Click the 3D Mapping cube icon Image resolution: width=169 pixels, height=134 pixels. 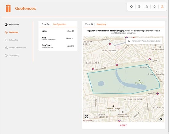pyautogui.click(x=6, y=55)
